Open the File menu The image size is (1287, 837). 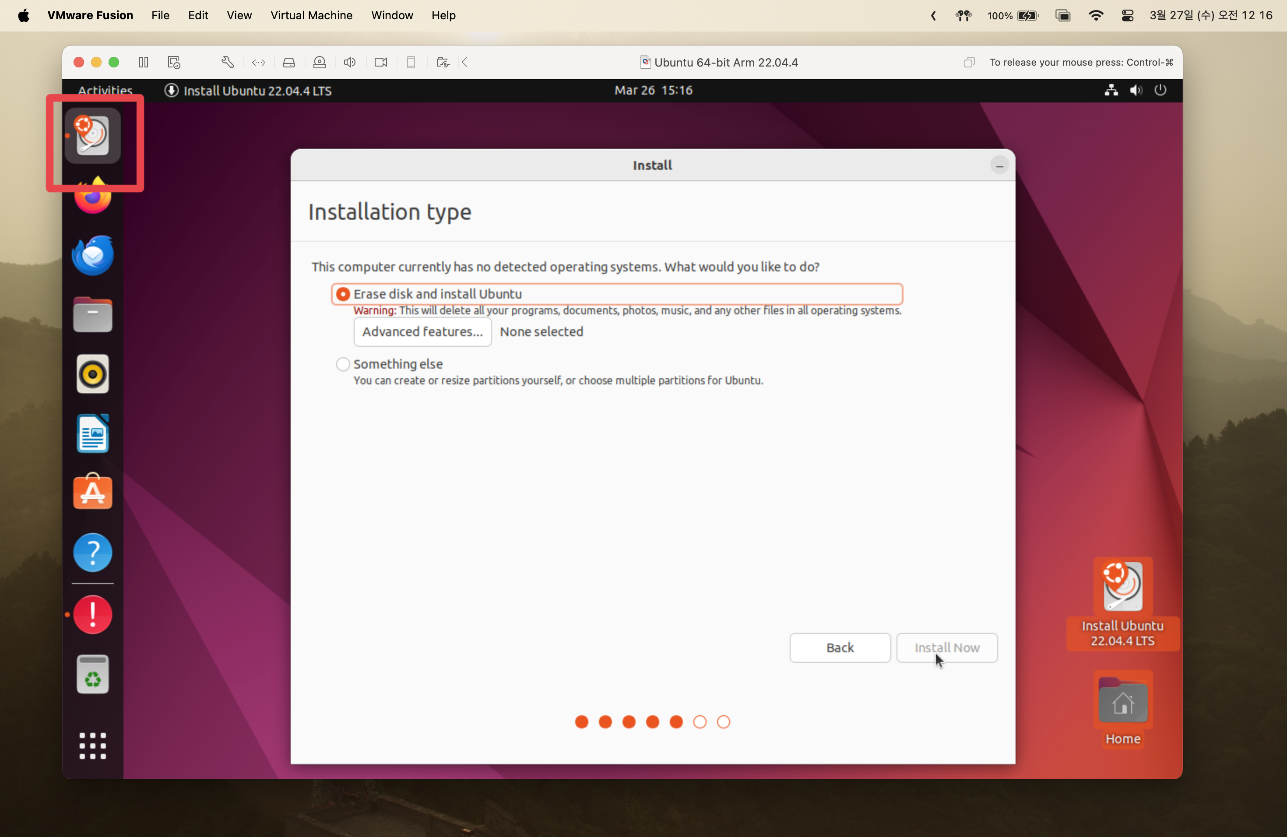(160, 15)
